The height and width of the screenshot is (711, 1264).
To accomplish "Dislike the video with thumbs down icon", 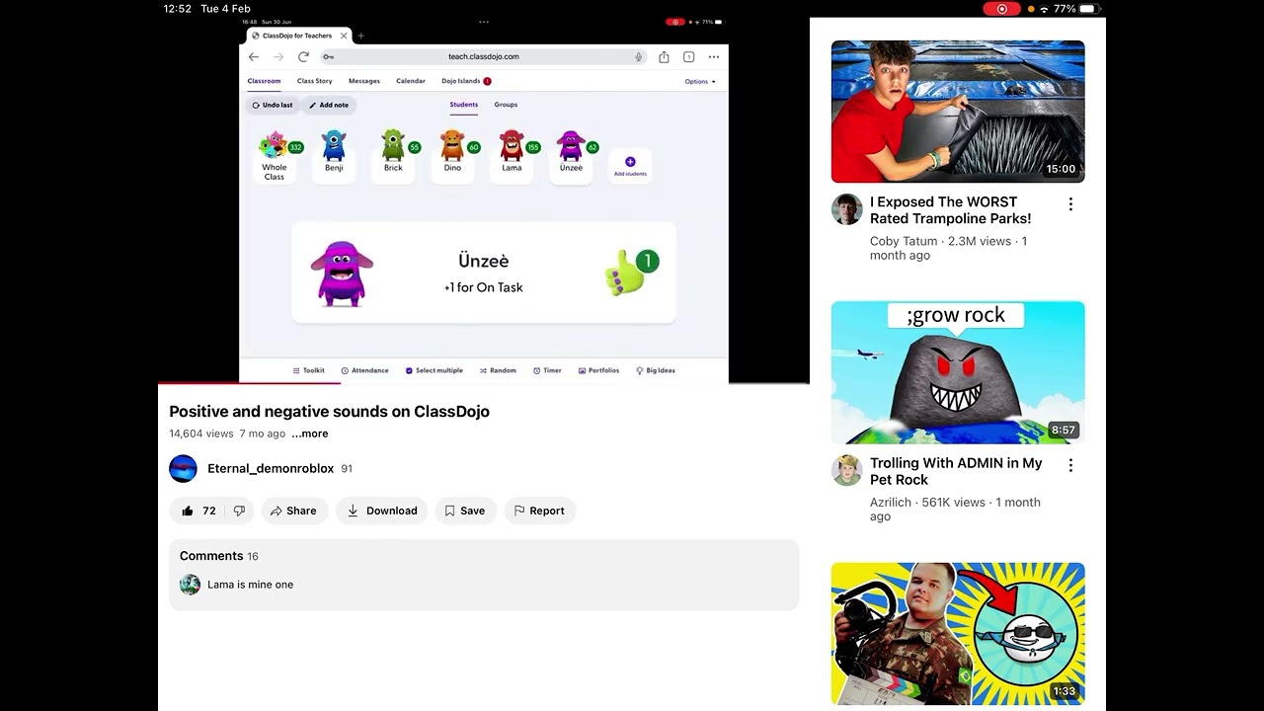I will click(239, 511).
